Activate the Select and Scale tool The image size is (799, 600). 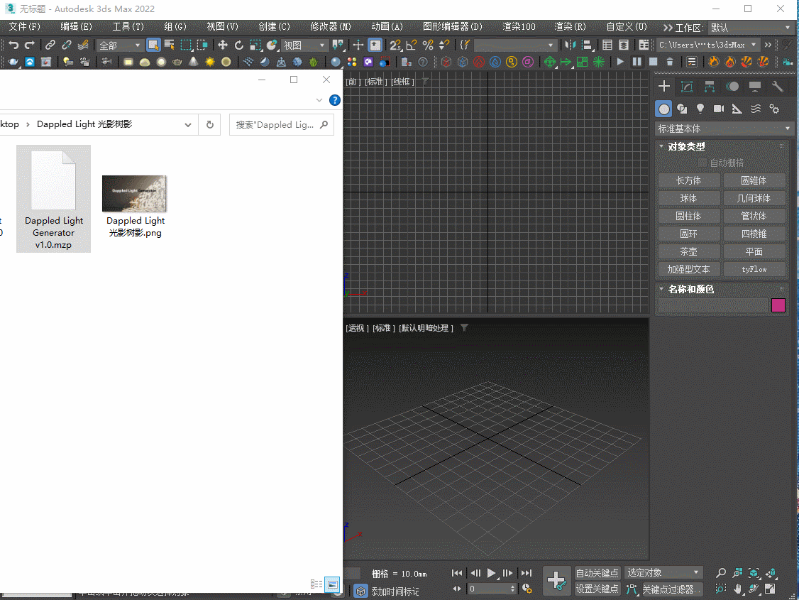point(255,45)
